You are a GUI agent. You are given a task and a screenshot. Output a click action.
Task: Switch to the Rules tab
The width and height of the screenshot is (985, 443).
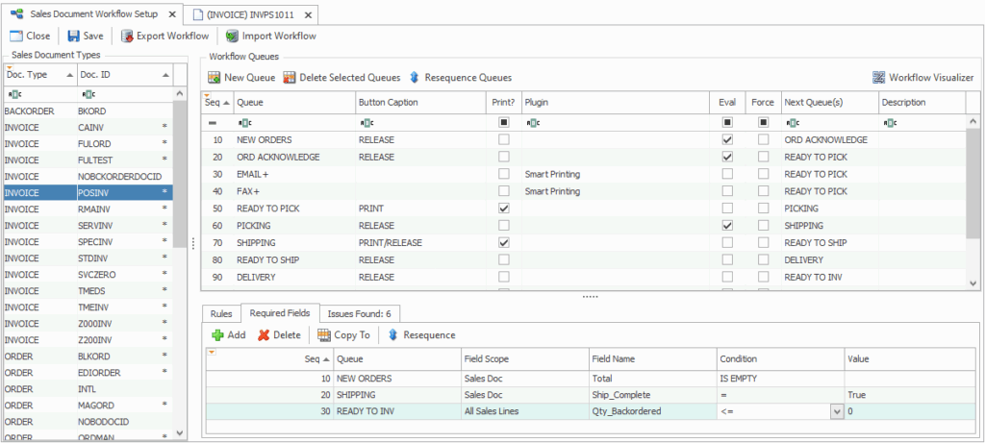tap(221, 313)
